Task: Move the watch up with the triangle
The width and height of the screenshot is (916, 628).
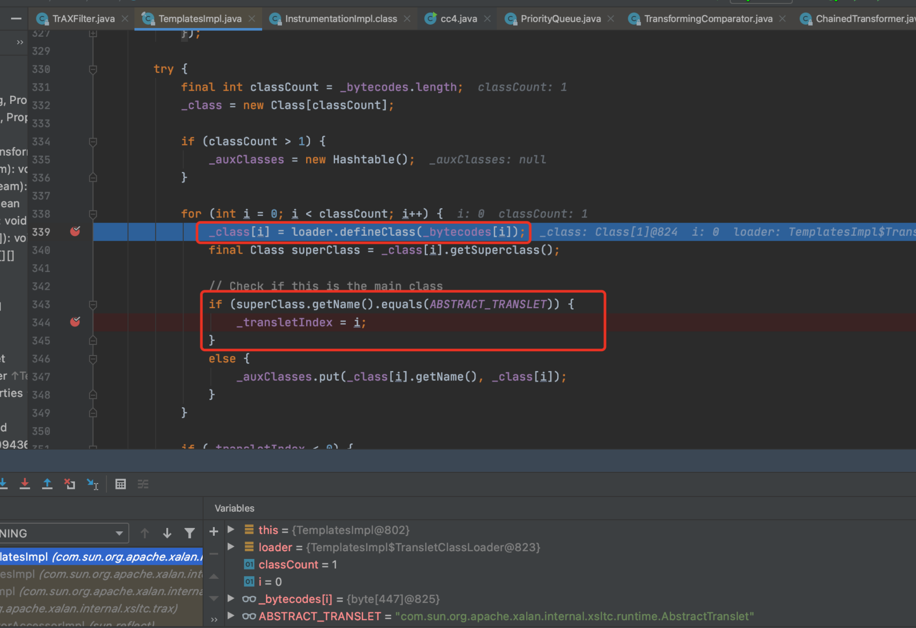Action: coord(214,576)
